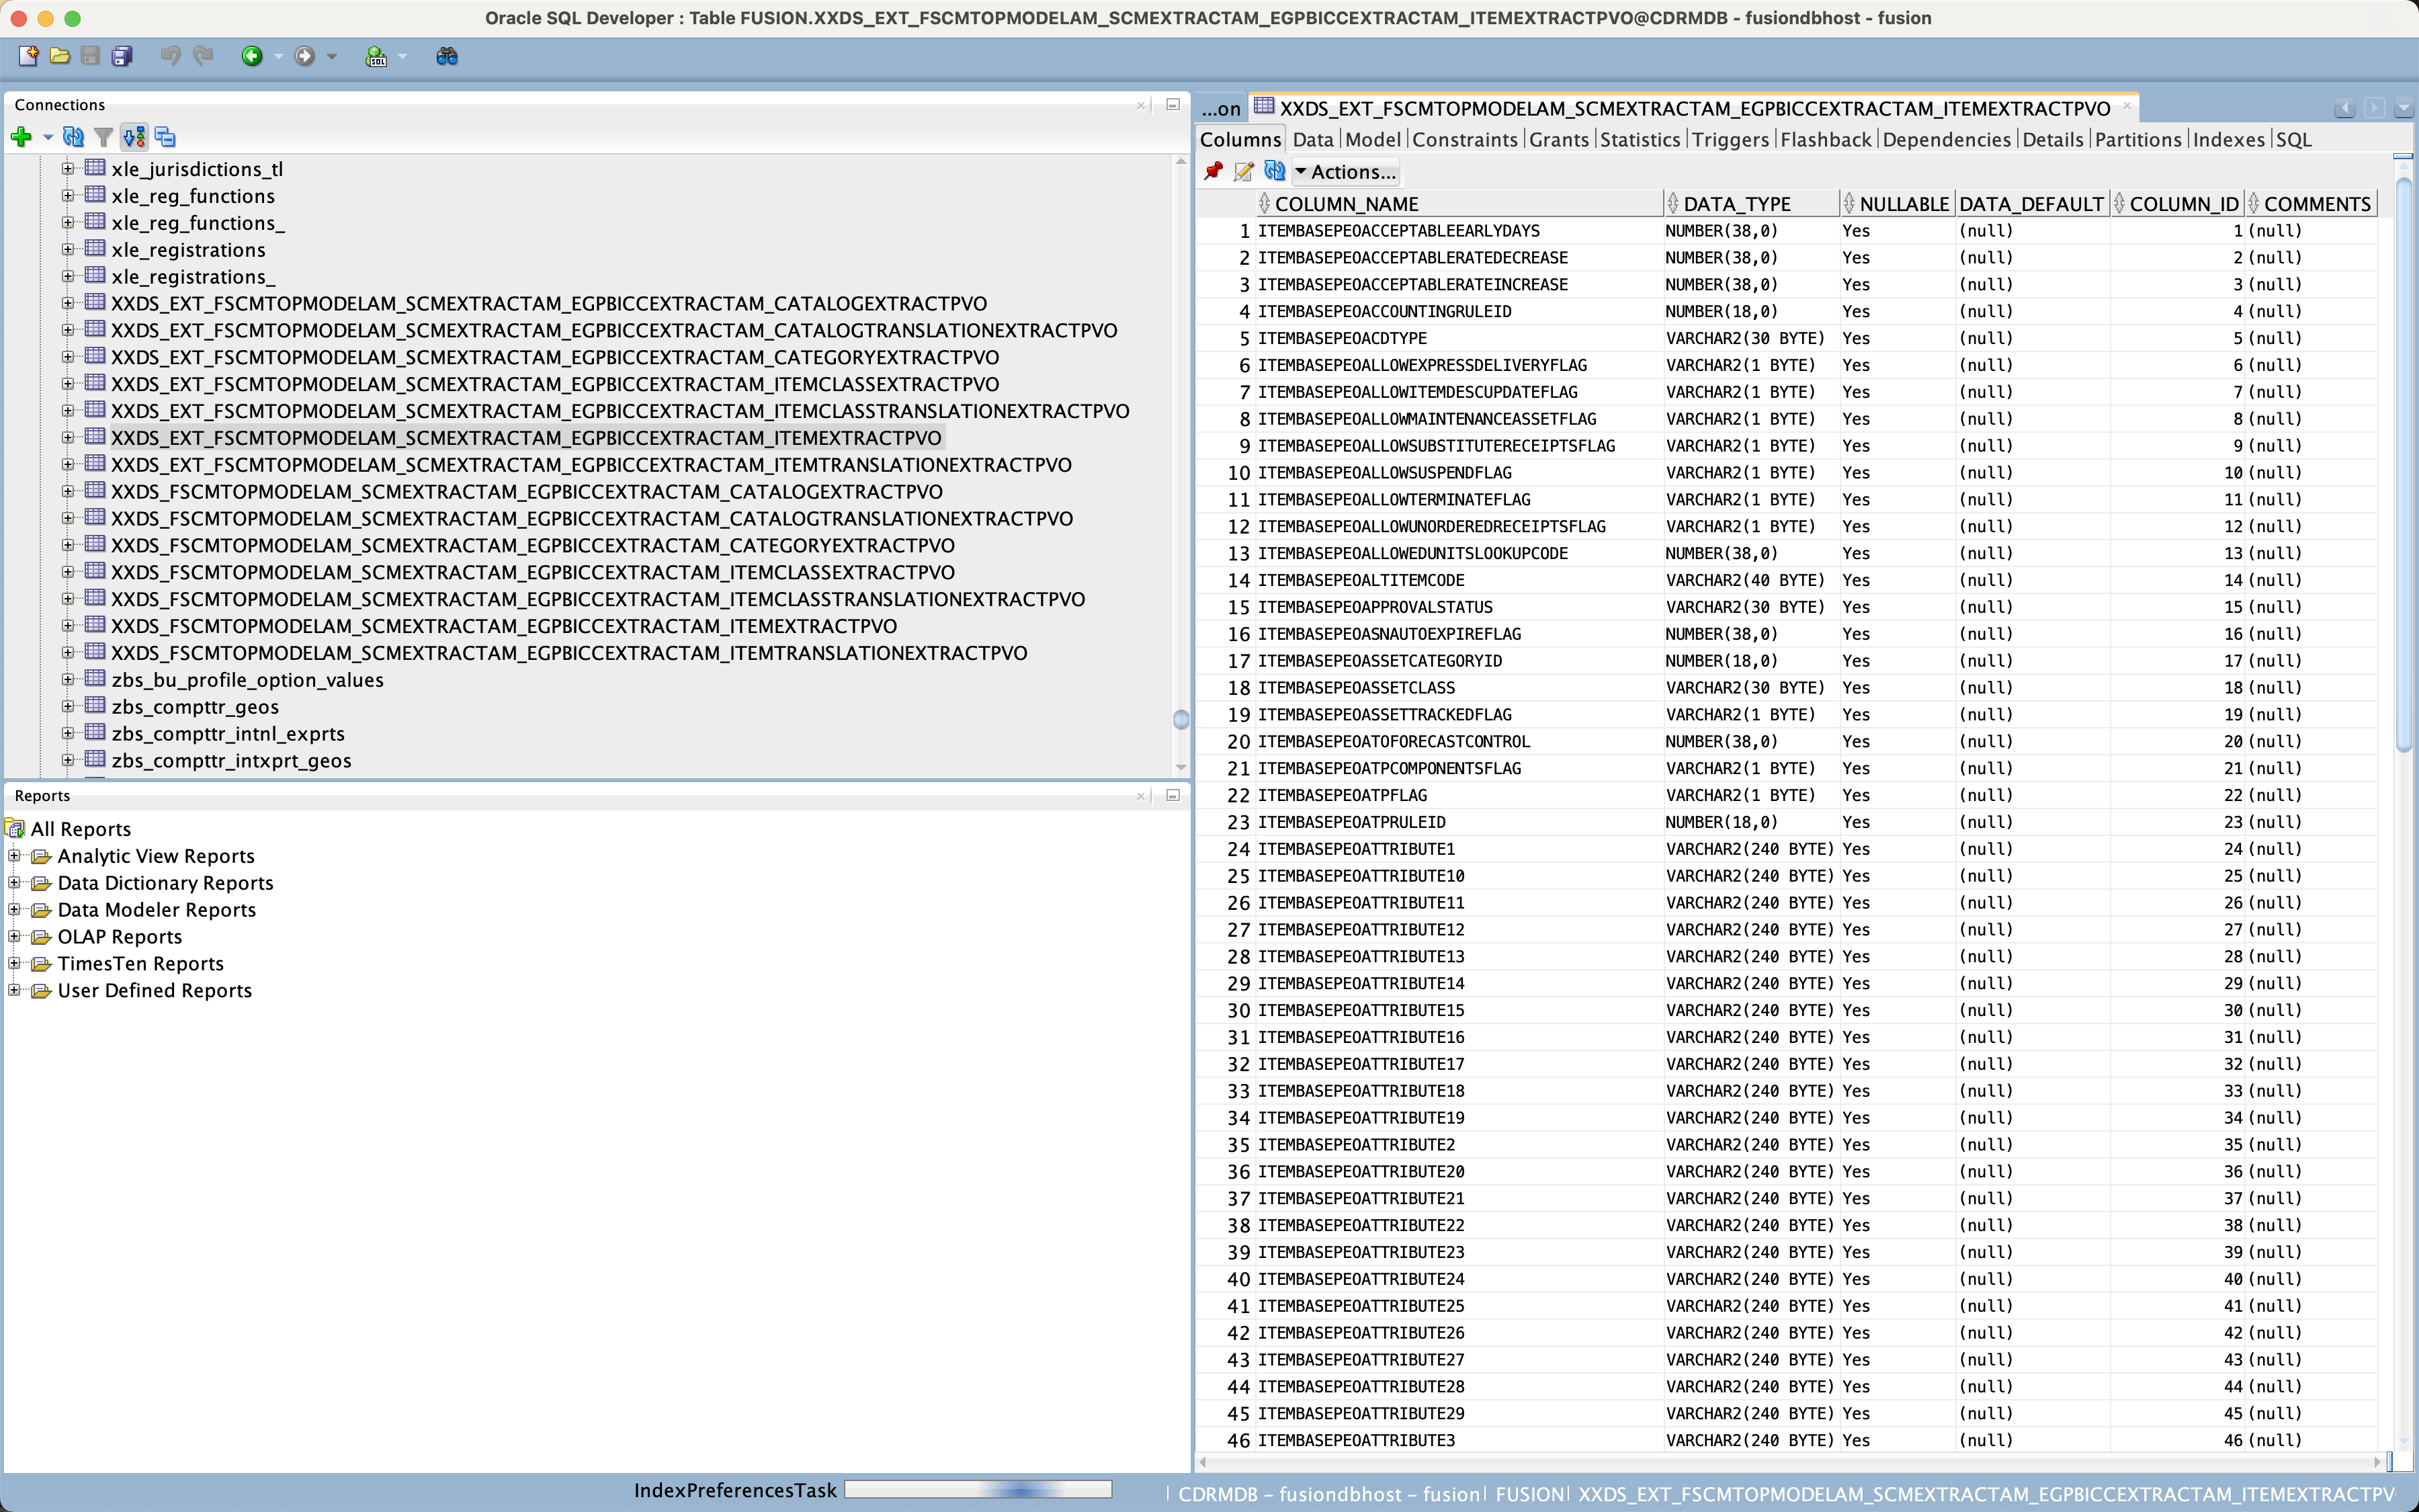This screenshot has width=2419, height=1512.
Task: Click the Connections panel filter funnel icon
Action: [103, 137]
